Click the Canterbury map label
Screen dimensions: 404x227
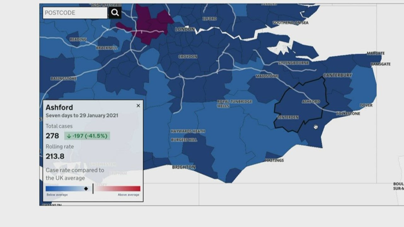[x=338, y=75]
